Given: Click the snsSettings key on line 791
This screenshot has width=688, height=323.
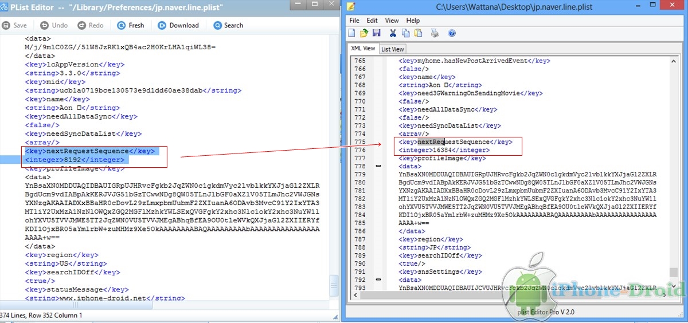Looking at the screenshot, I should [440, 271].
